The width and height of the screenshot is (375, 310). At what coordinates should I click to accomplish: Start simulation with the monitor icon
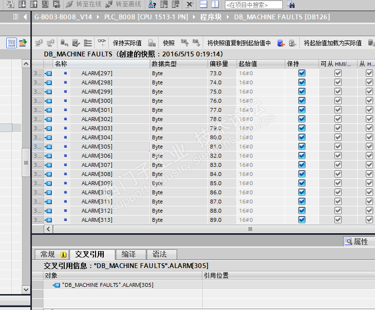pyautogui.click(x=45, y=4)
